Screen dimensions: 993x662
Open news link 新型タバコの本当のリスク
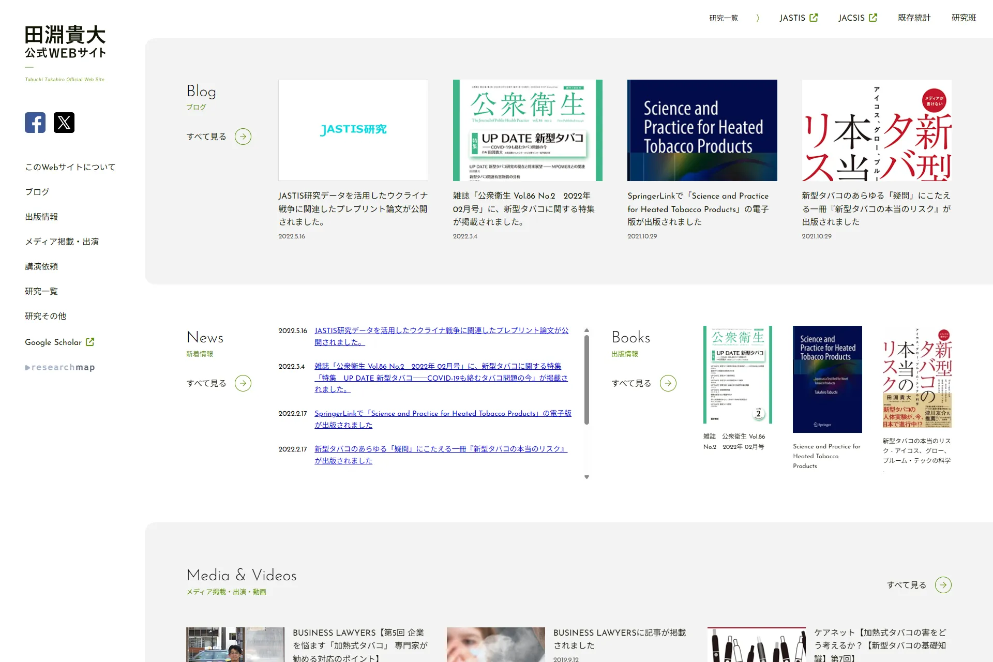(441, 455)
